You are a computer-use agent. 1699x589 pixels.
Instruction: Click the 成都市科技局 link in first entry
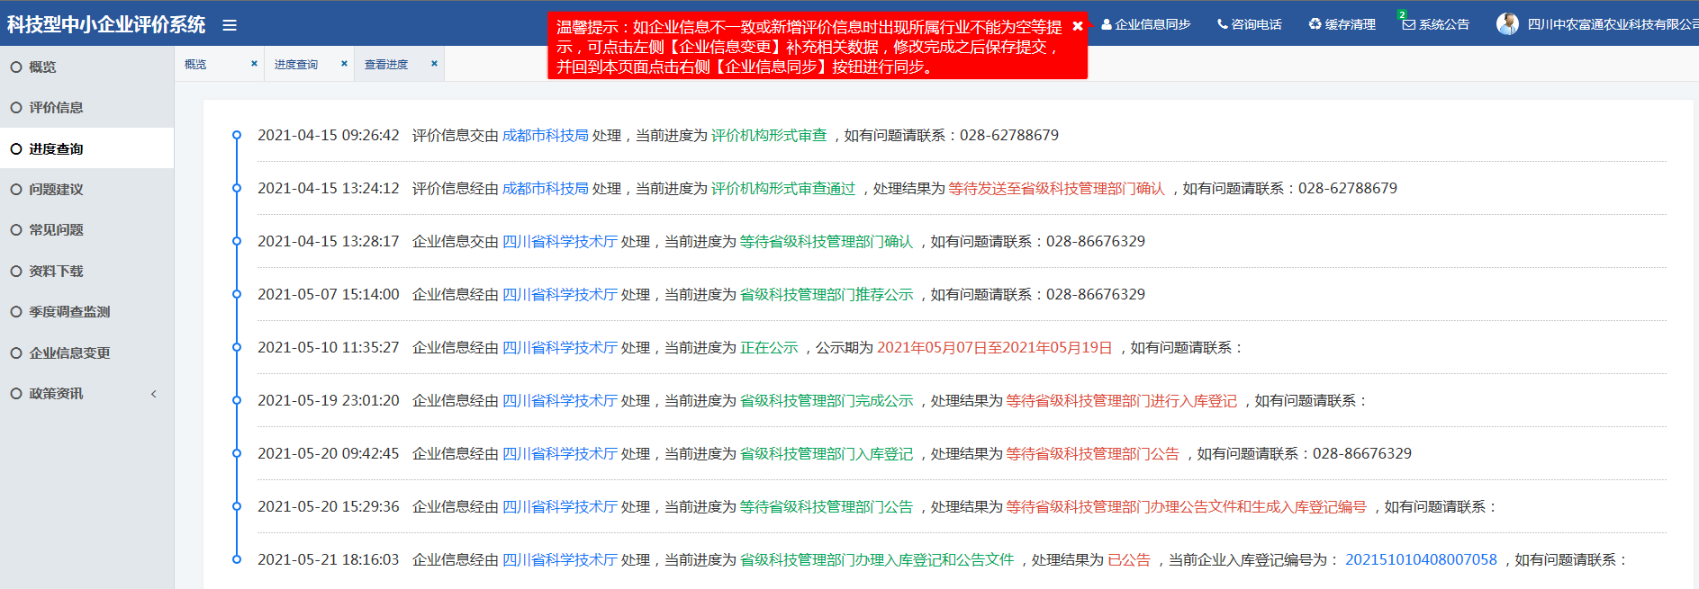pos(545,136)
